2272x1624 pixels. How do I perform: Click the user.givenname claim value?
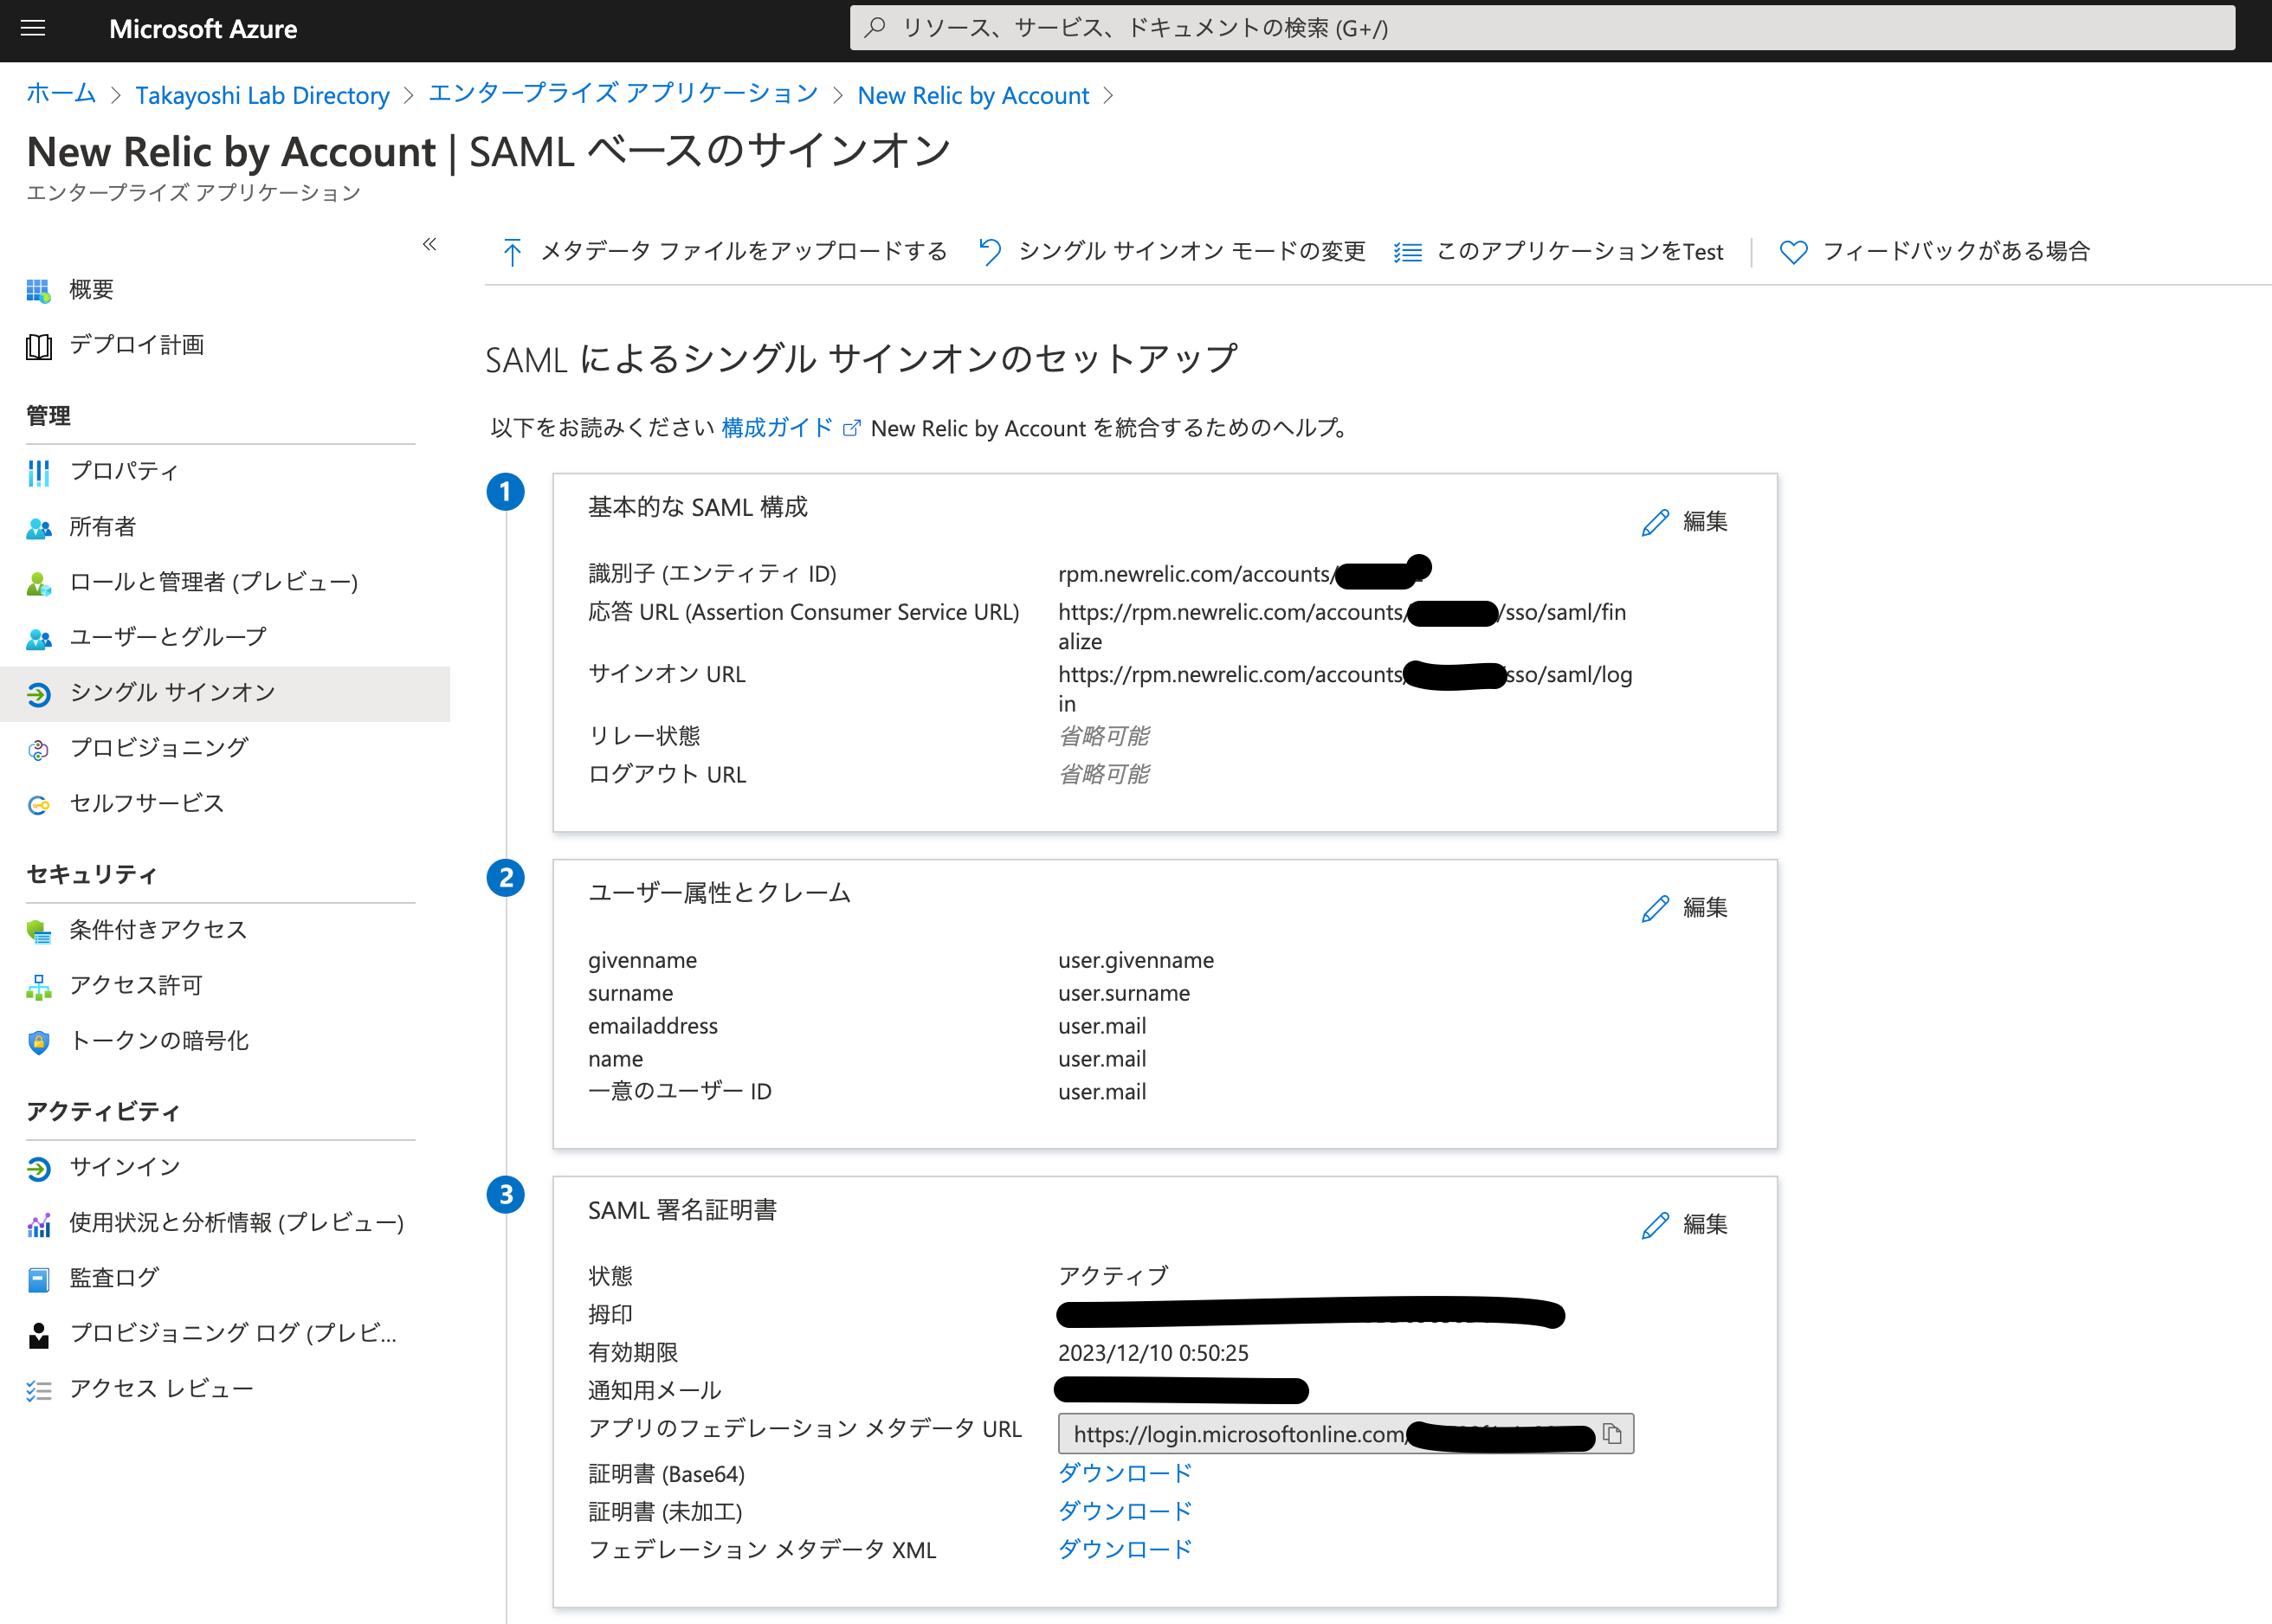click(1136, 961)
